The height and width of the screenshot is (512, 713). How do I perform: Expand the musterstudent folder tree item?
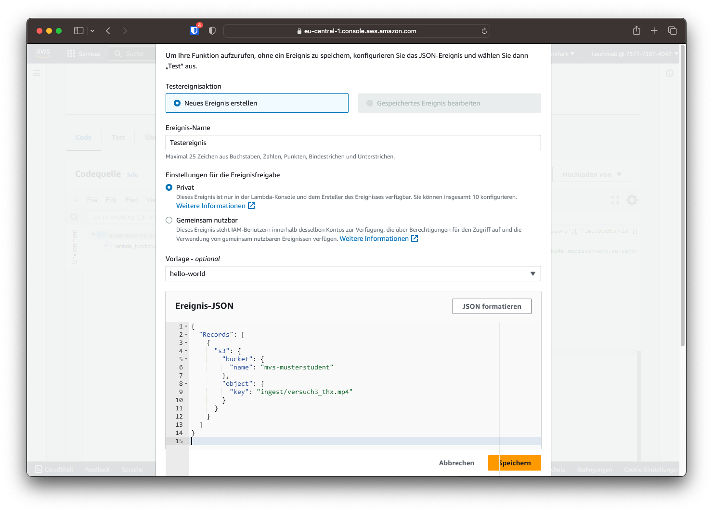(x=93, y=235)
